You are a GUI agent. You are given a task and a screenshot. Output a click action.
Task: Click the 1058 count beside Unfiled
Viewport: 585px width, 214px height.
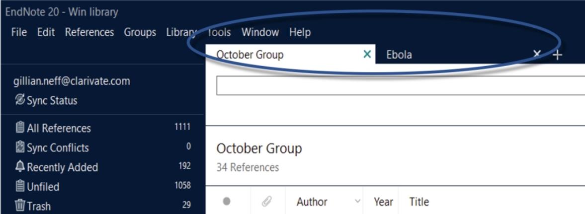click(x=182, y=185)
